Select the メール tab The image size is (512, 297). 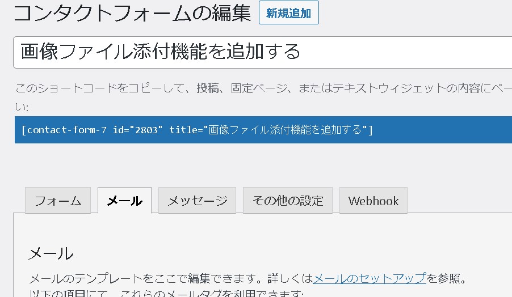click(124, 201)
